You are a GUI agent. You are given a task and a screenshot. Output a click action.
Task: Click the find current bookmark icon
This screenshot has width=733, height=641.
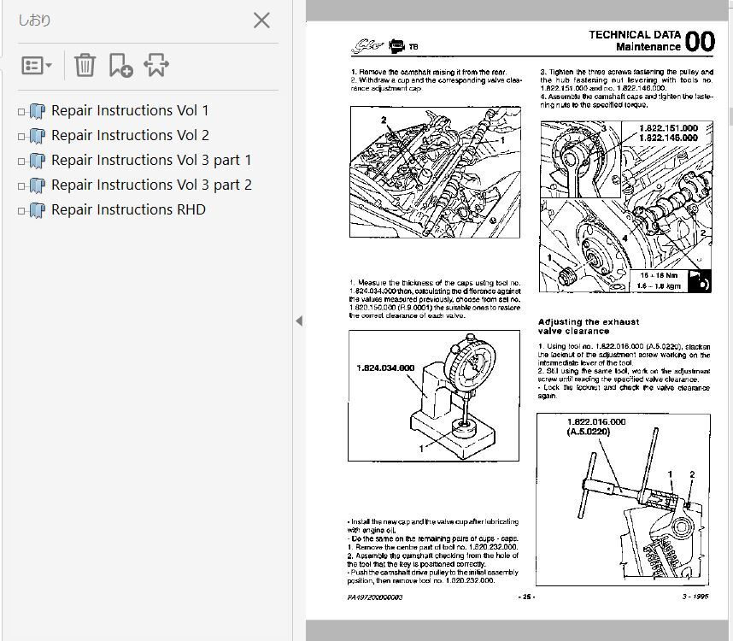(x=156, y=65)
